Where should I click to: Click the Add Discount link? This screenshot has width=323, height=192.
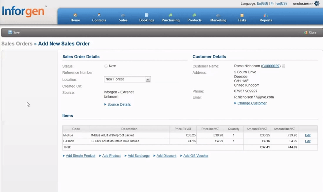point(166,156)
